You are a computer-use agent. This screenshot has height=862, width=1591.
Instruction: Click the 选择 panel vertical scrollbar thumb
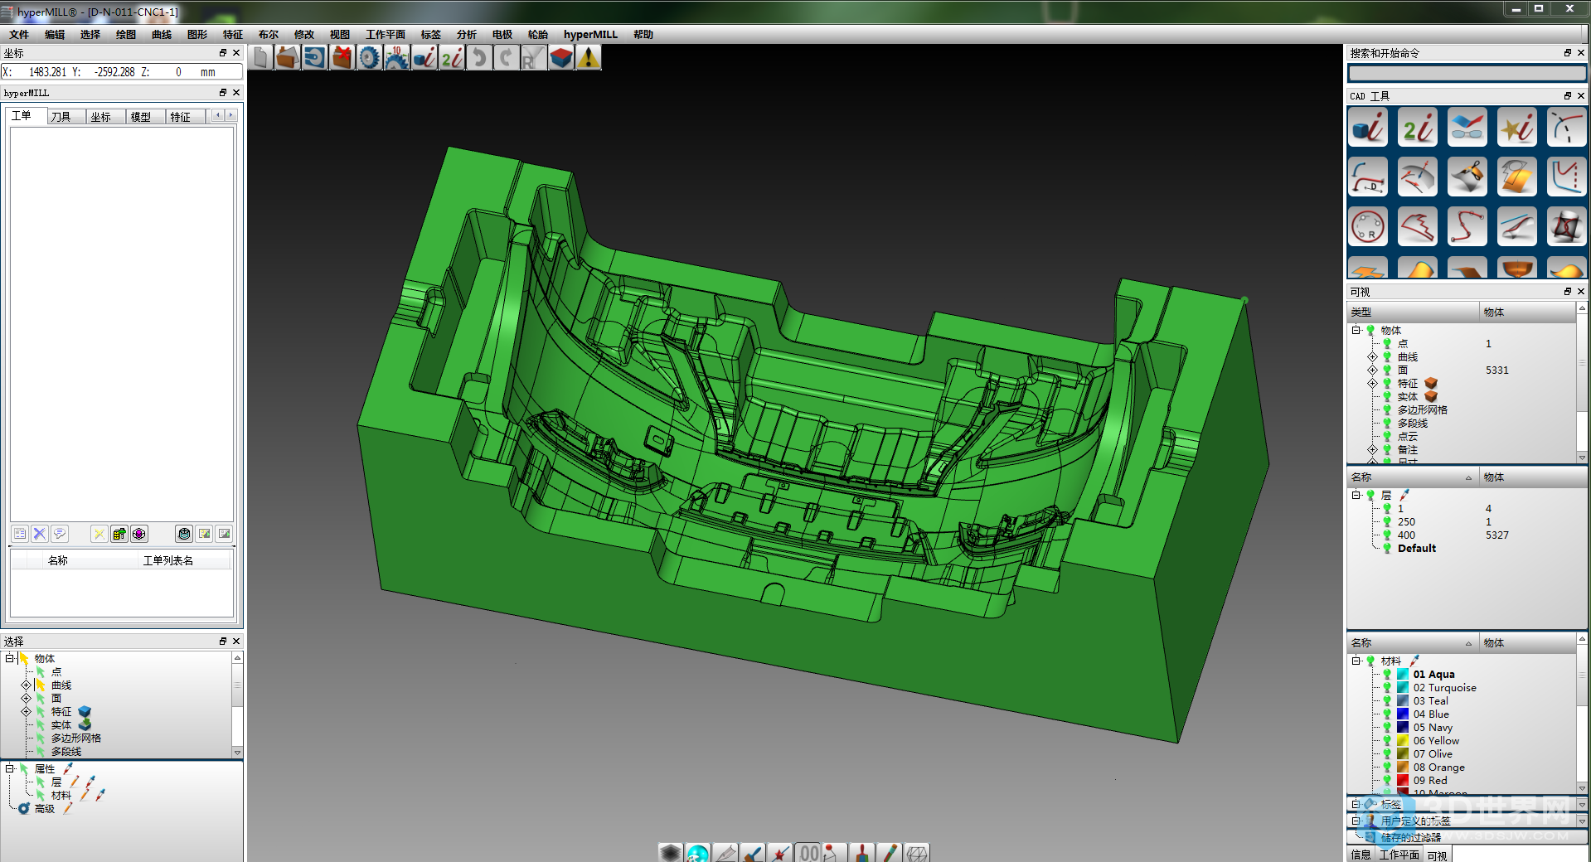point(238,686)
